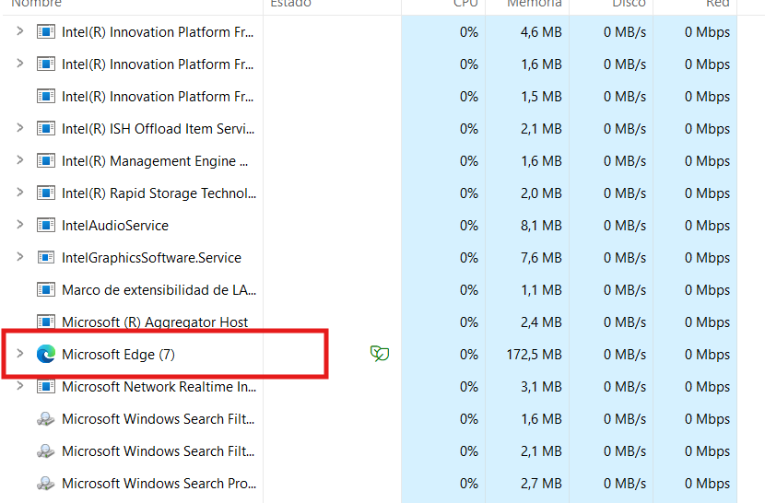Sort by the Disco column header

629,4
